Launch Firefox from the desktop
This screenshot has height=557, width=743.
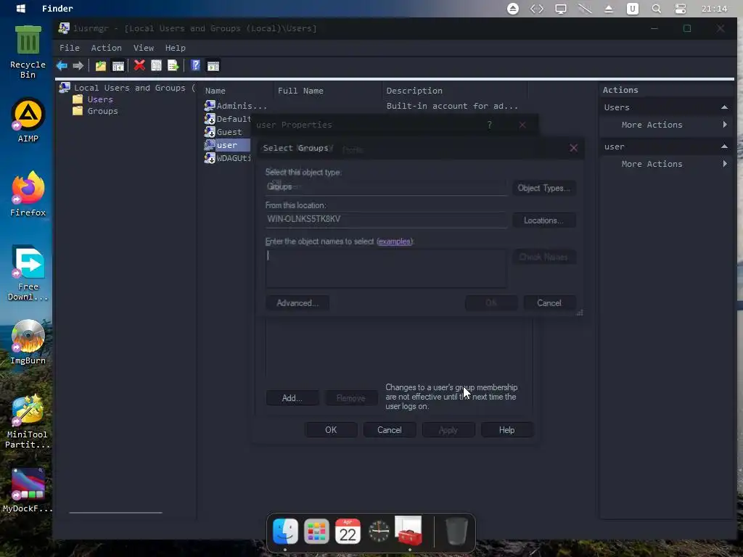[x=28, y=194]
